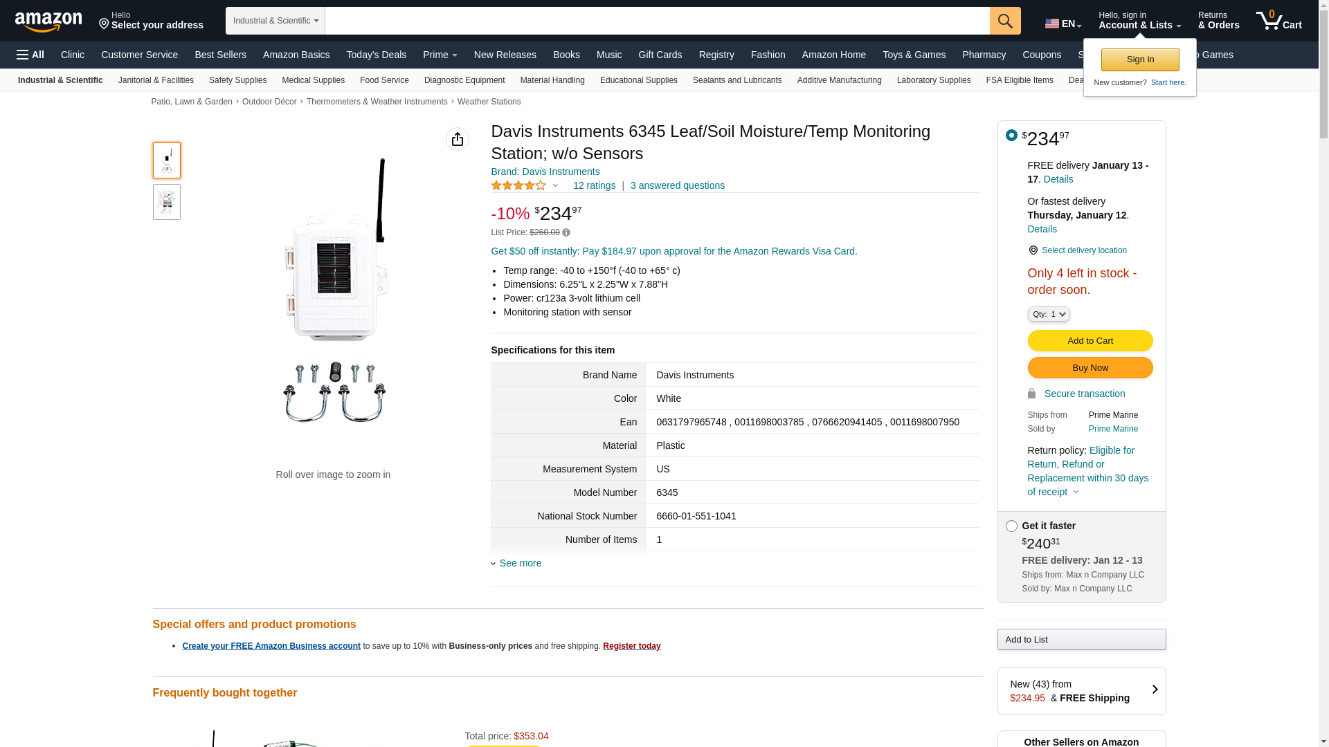Click the language flag EN selector
This screenshot has height=747, width=1329.
point(1063,24)
